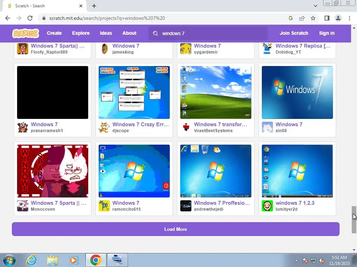Click Sign in in the header
357x267 pixels.
pyautogui.click(x=327, y=33)
